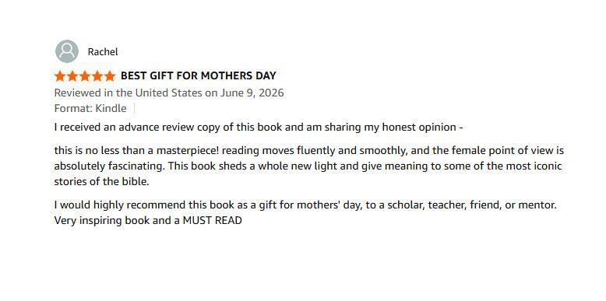Click the phrase absolutely fascinating
606x301 pixels.
tap(109, 166)
